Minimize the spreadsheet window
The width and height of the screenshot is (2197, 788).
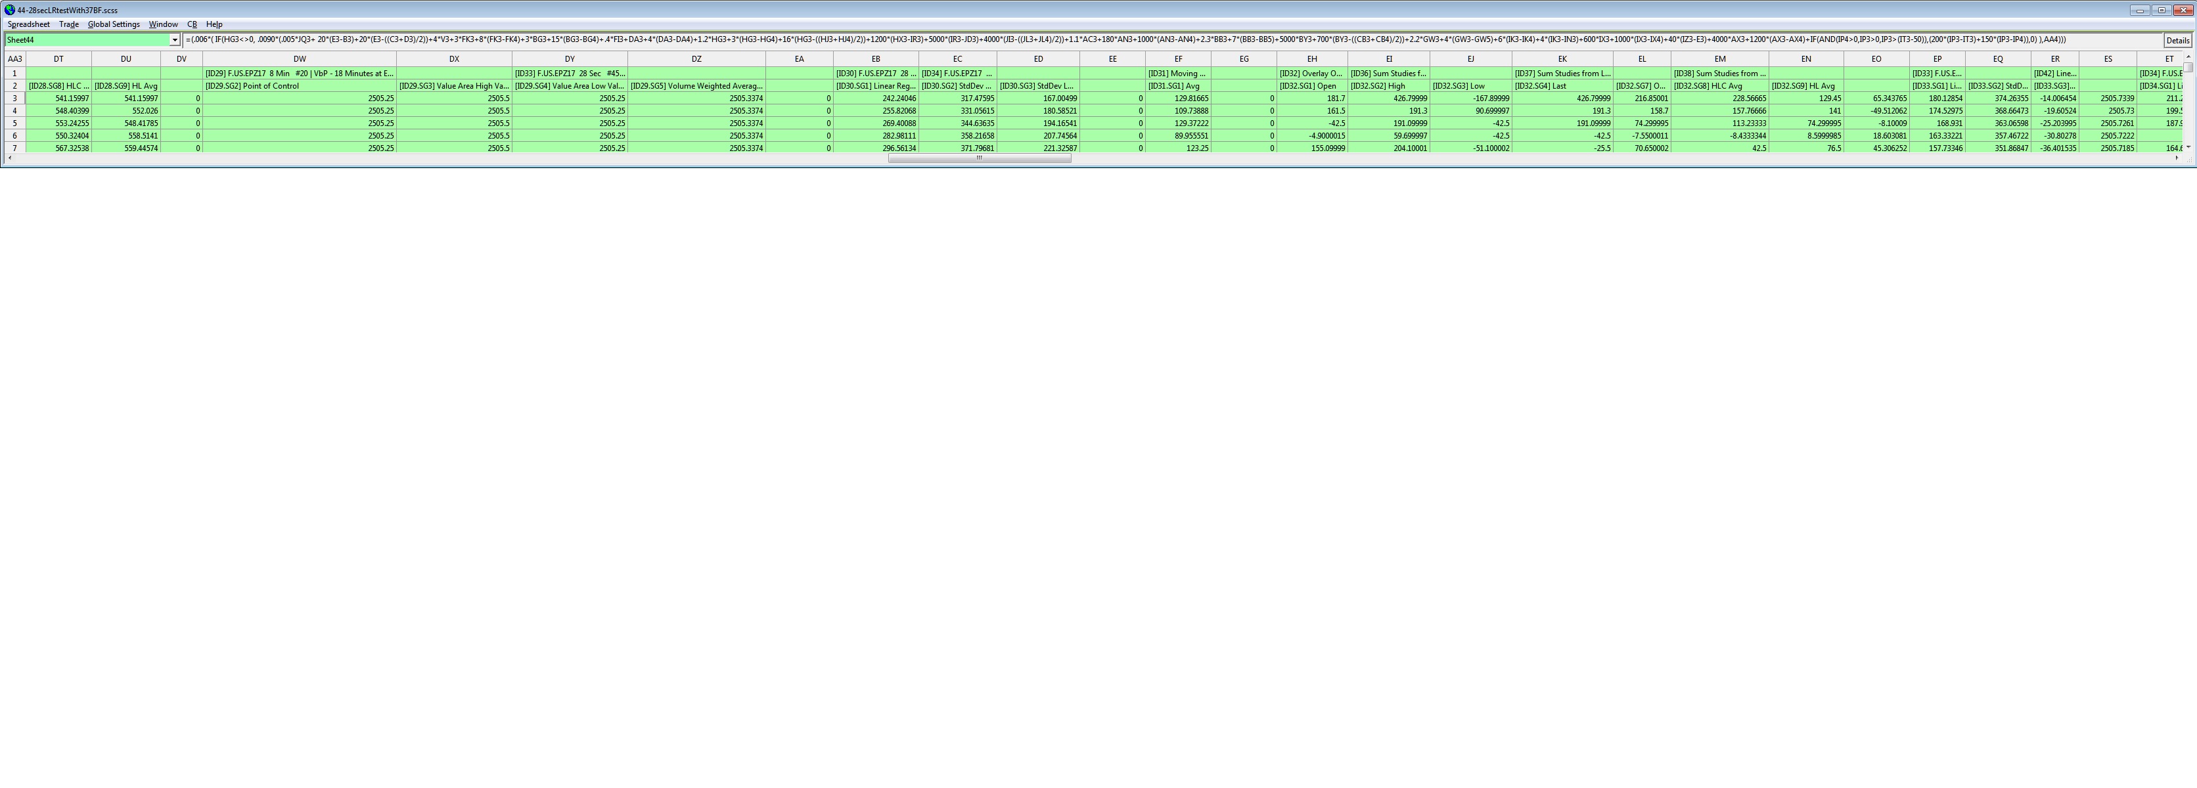pyautogui.click(x=2140, y=11)
